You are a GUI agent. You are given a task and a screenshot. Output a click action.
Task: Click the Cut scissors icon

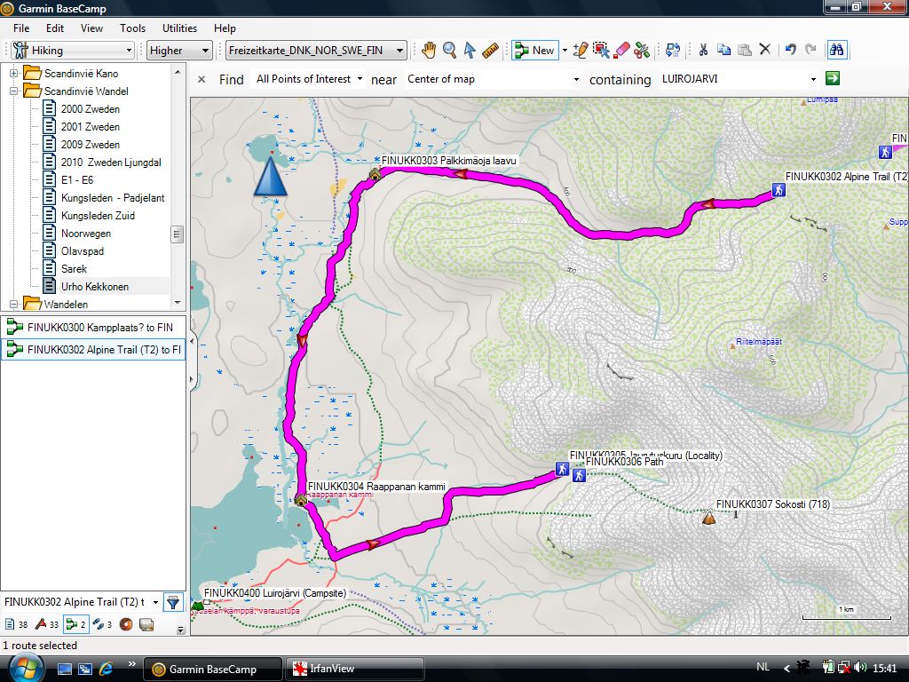pos(703,51)
